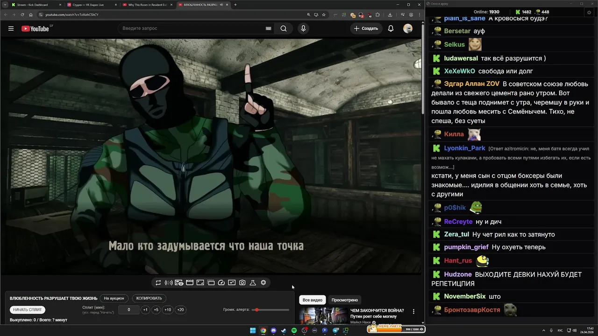The width and height of the screenshot is (598, 336).
Task: Click the sparkle enhance icon in player toolbar
Action: click(x=232, y=283)
